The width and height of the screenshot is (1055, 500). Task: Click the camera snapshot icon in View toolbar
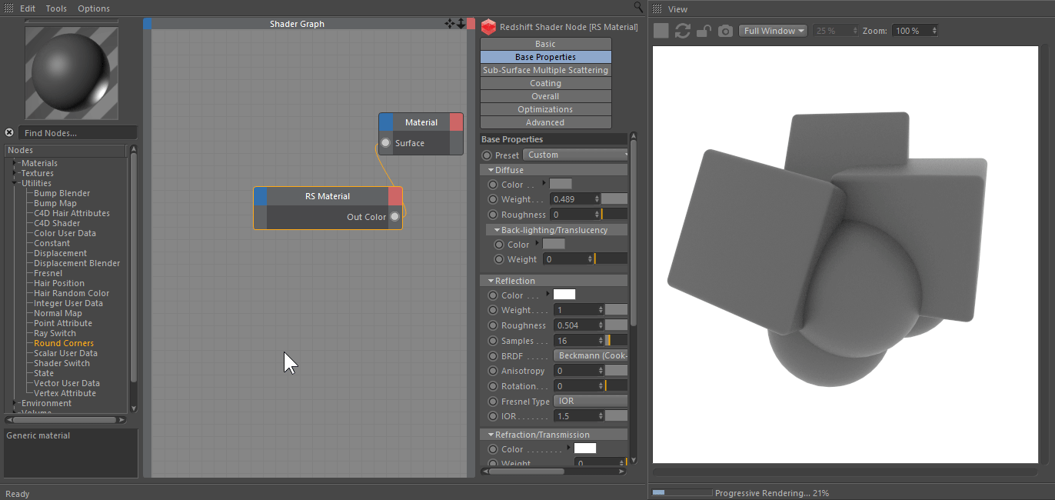(725, 31)
